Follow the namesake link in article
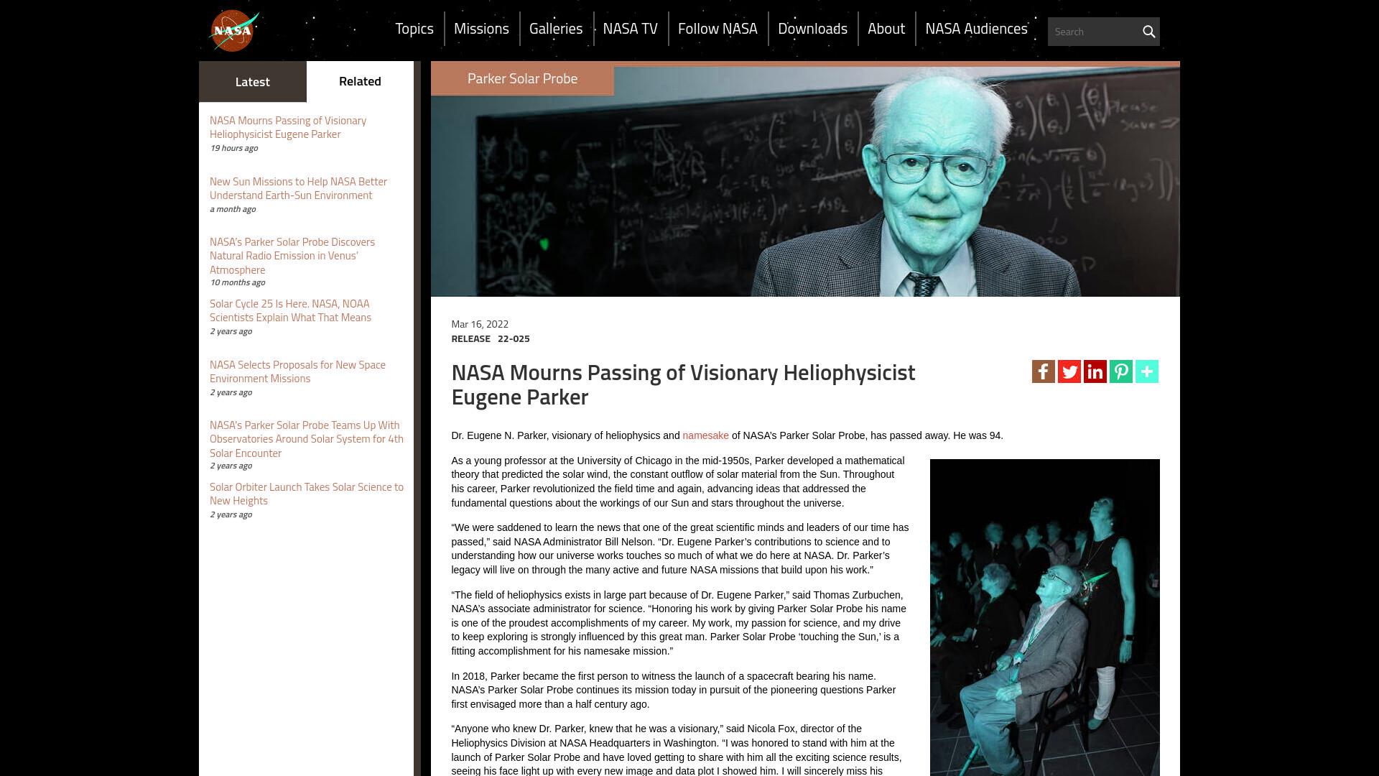This screenshot has height=776, width=1379. pyautogui.click(x=705, y=435)
